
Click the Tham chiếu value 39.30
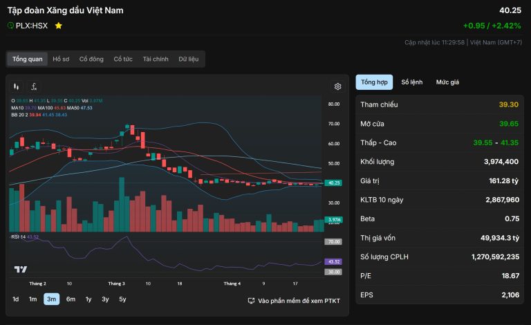[509, 104]
